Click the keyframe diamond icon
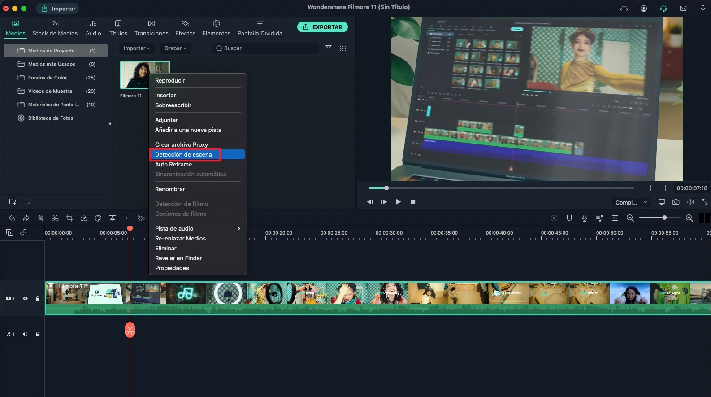This screenshot has width=711, height=397. [x=141, y=218]
